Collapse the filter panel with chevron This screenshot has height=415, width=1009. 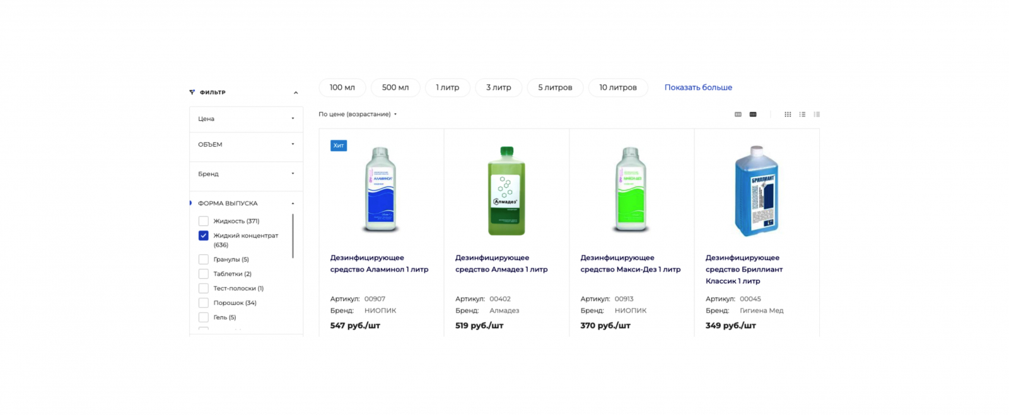coord(296,93)
